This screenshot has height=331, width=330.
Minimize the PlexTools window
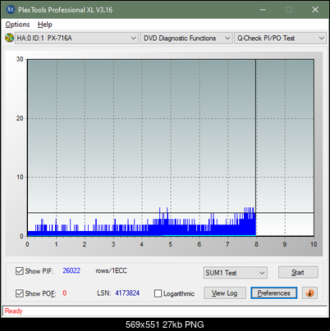click(x=263, y=10)
